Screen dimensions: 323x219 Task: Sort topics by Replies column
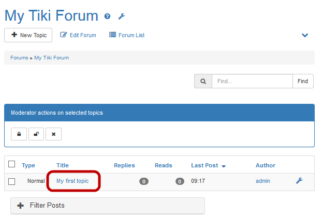click(124, 165)
